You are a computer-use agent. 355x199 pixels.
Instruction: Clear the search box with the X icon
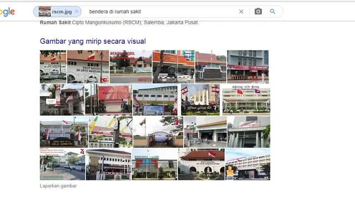(x=241, y=12)
